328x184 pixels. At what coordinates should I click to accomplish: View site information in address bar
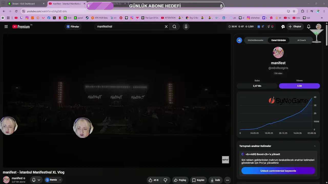click(x=24, y=11)
